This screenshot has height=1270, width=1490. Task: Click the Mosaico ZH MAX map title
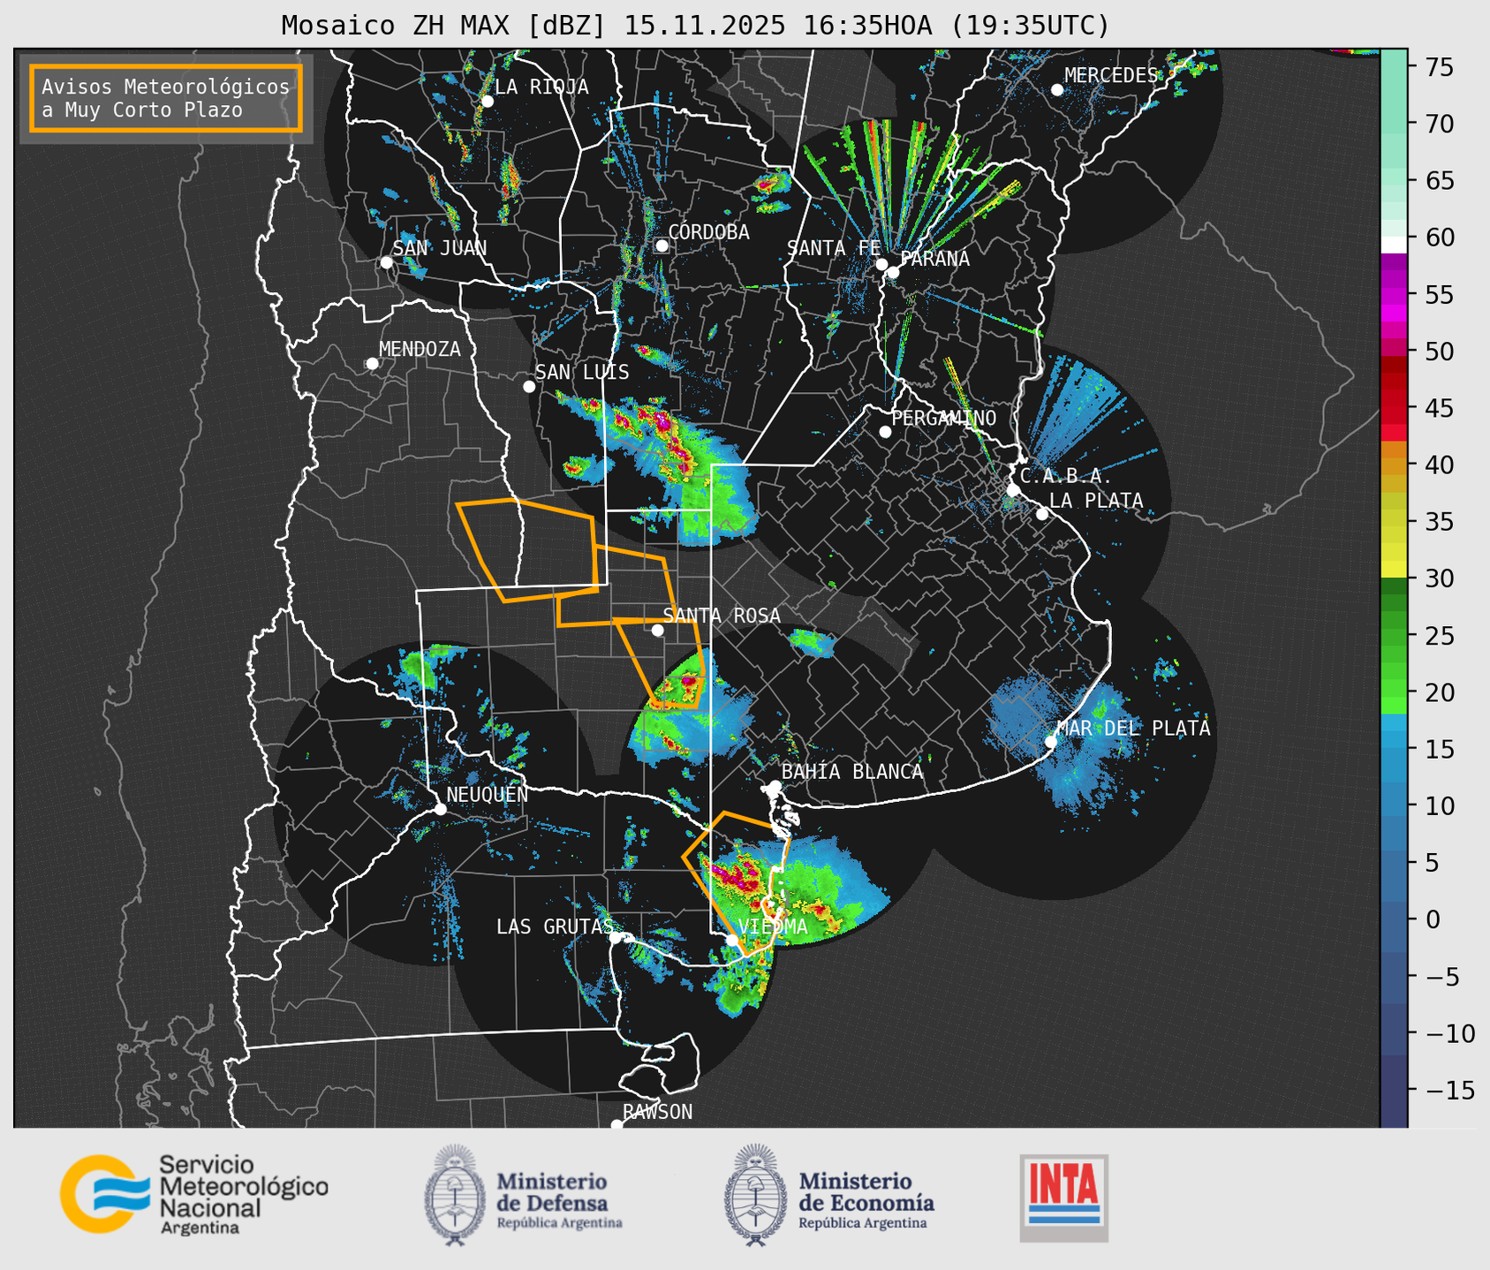(x=695, y=26)
